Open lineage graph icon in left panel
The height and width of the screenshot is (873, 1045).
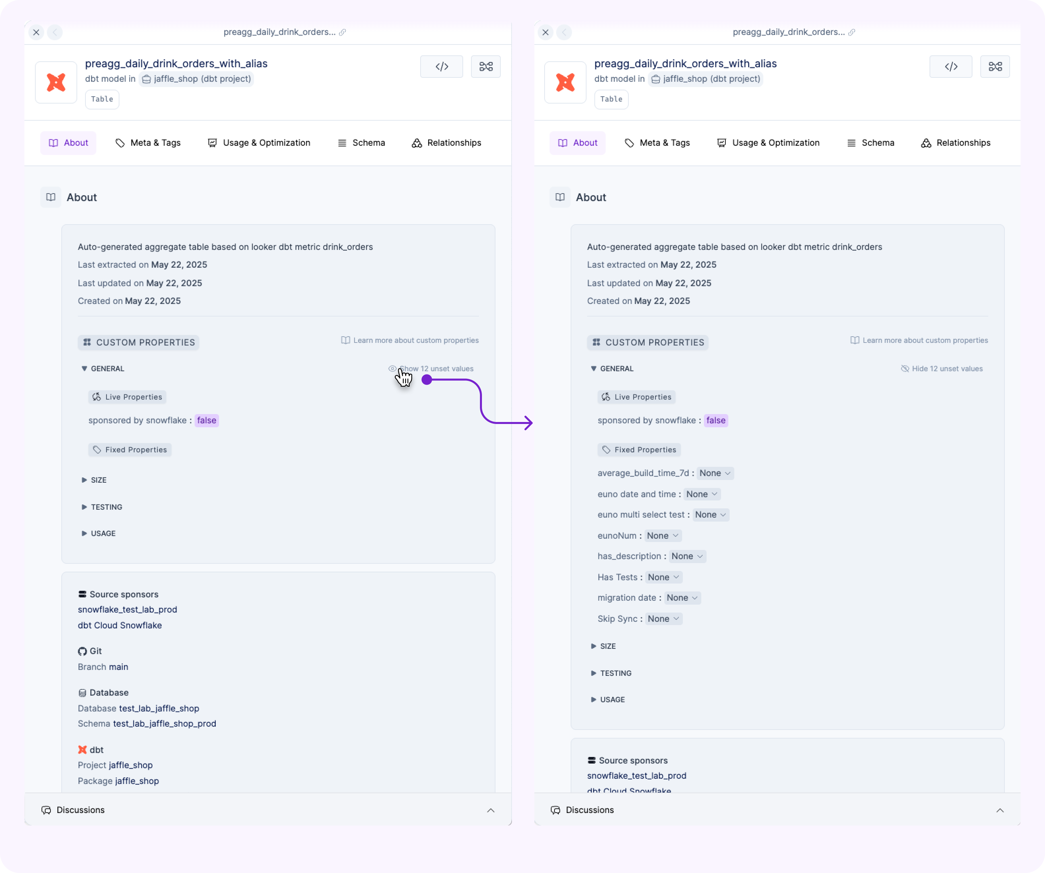[486, 67]
